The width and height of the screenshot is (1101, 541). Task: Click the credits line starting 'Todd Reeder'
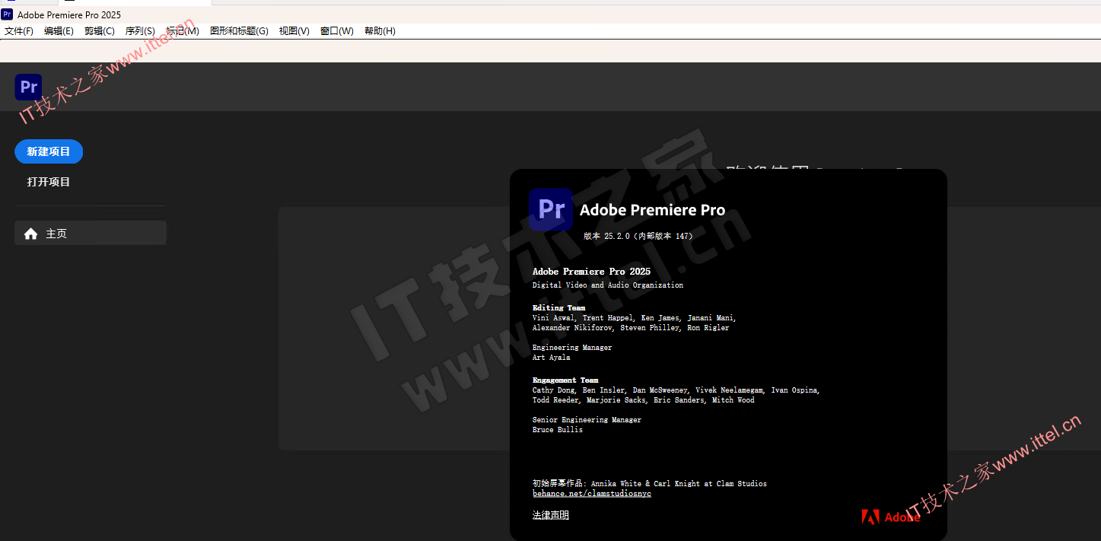click(x=644, y=400)
